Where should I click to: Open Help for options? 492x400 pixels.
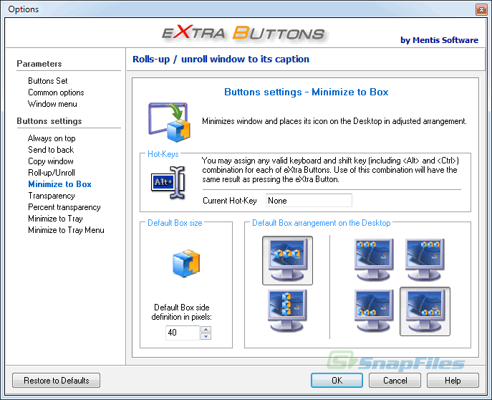[453, 381]
